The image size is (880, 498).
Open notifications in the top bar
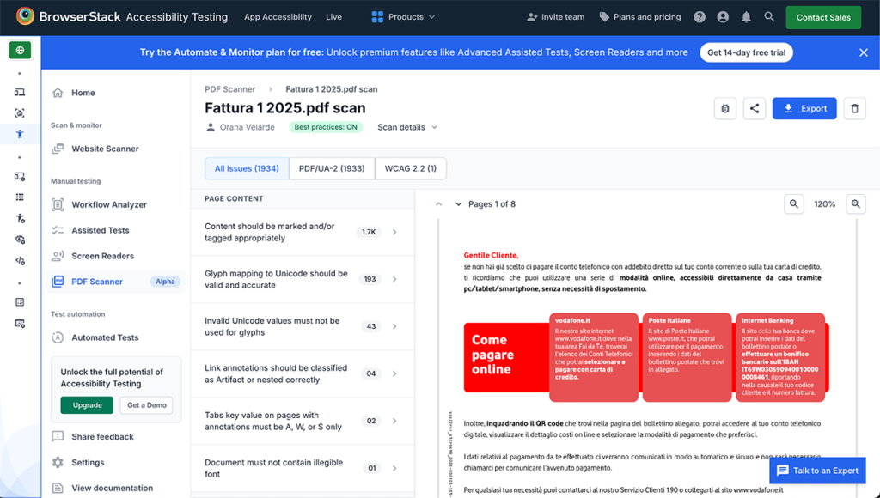click(x=746, y=16)
